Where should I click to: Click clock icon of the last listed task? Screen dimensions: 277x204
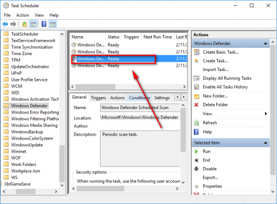tap(74, 65)
